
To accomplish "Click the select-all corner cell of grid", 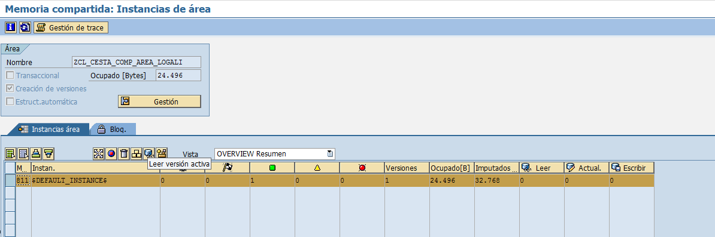I will pos(10,168).
